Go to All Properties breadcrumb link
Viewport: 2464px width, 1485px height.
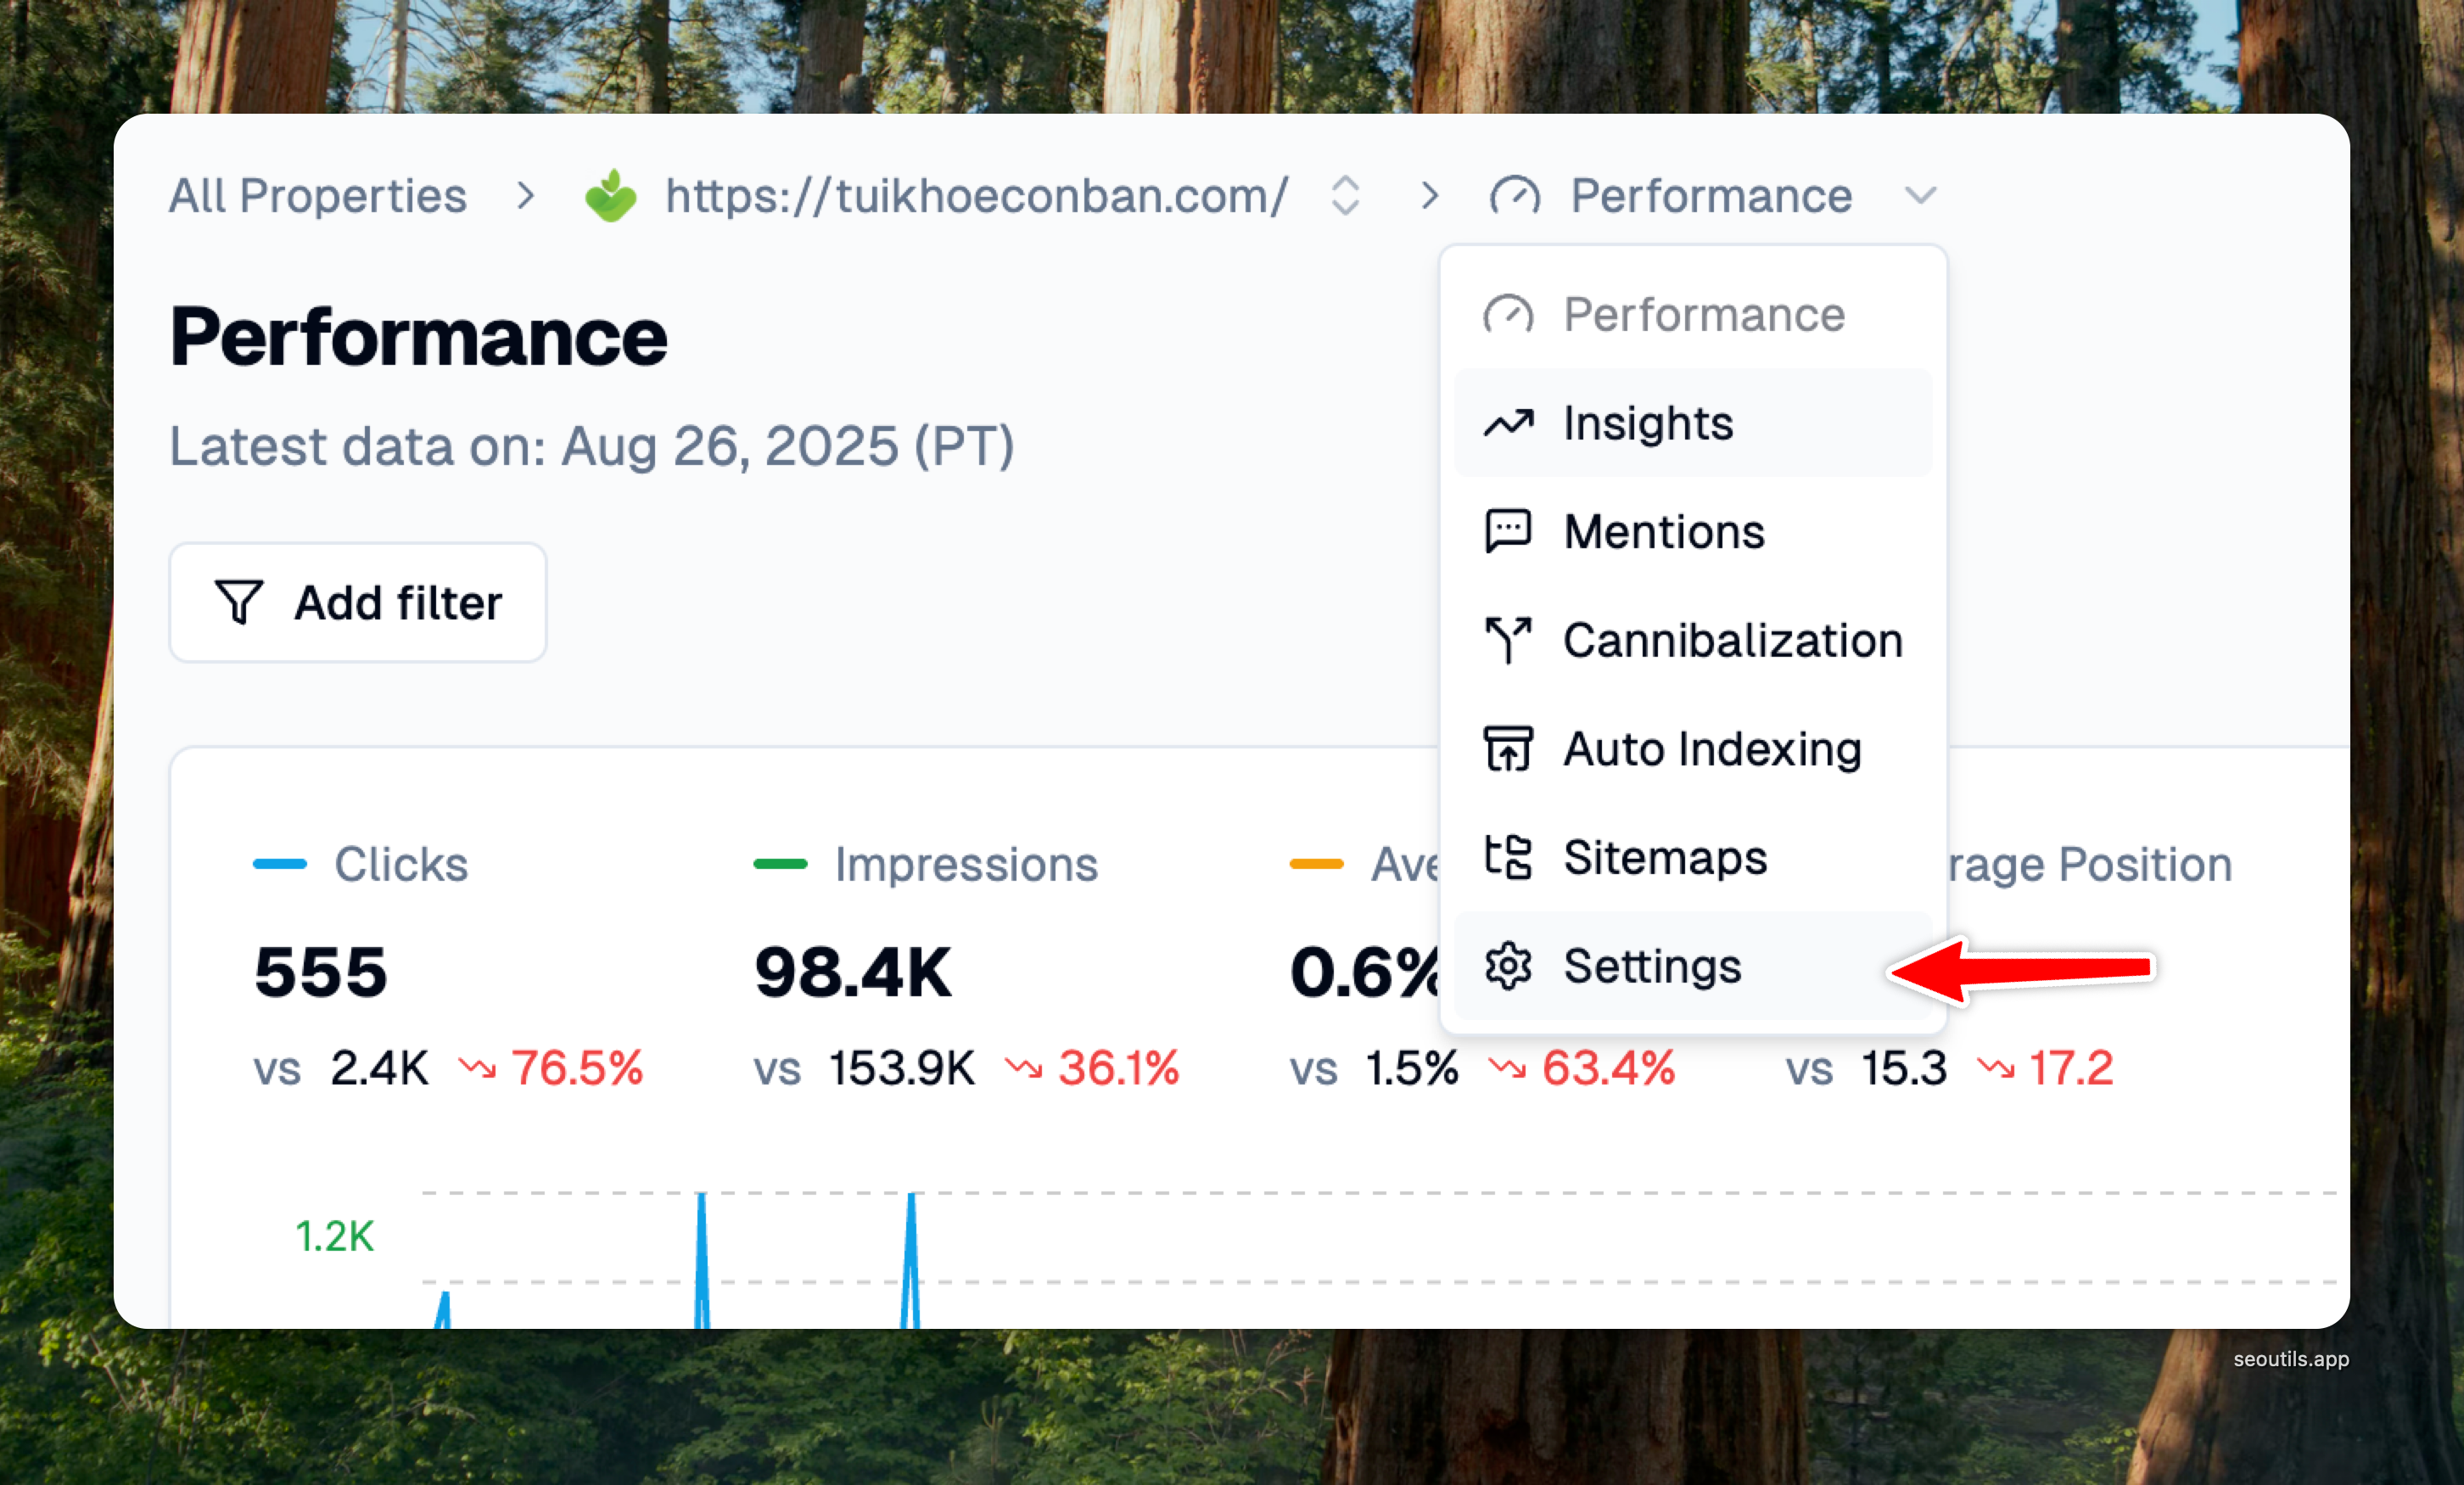point(317,196)
